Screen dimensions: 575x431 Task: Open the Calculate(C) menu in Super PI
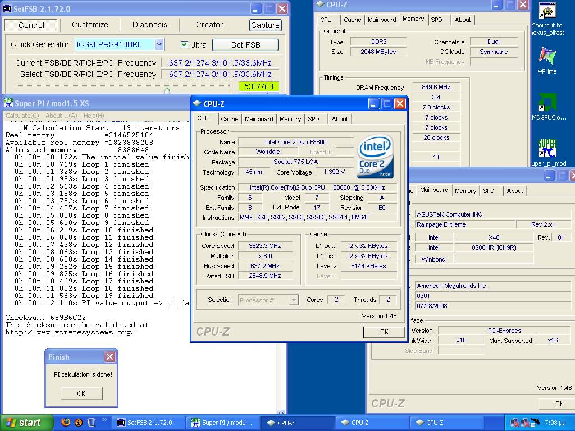22,116
